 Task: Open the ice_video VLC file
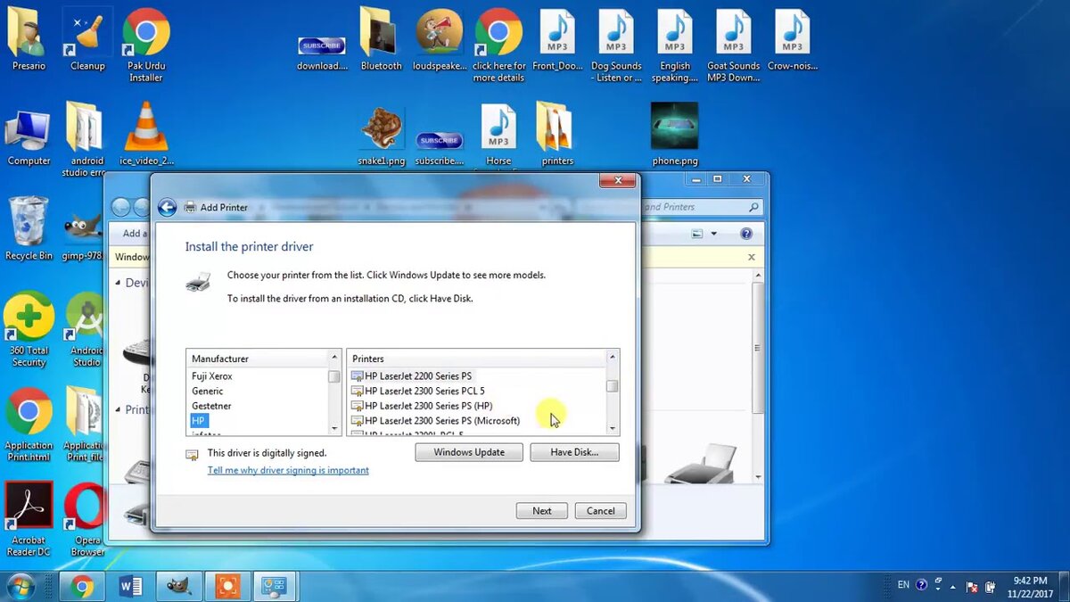pos(146,134)
